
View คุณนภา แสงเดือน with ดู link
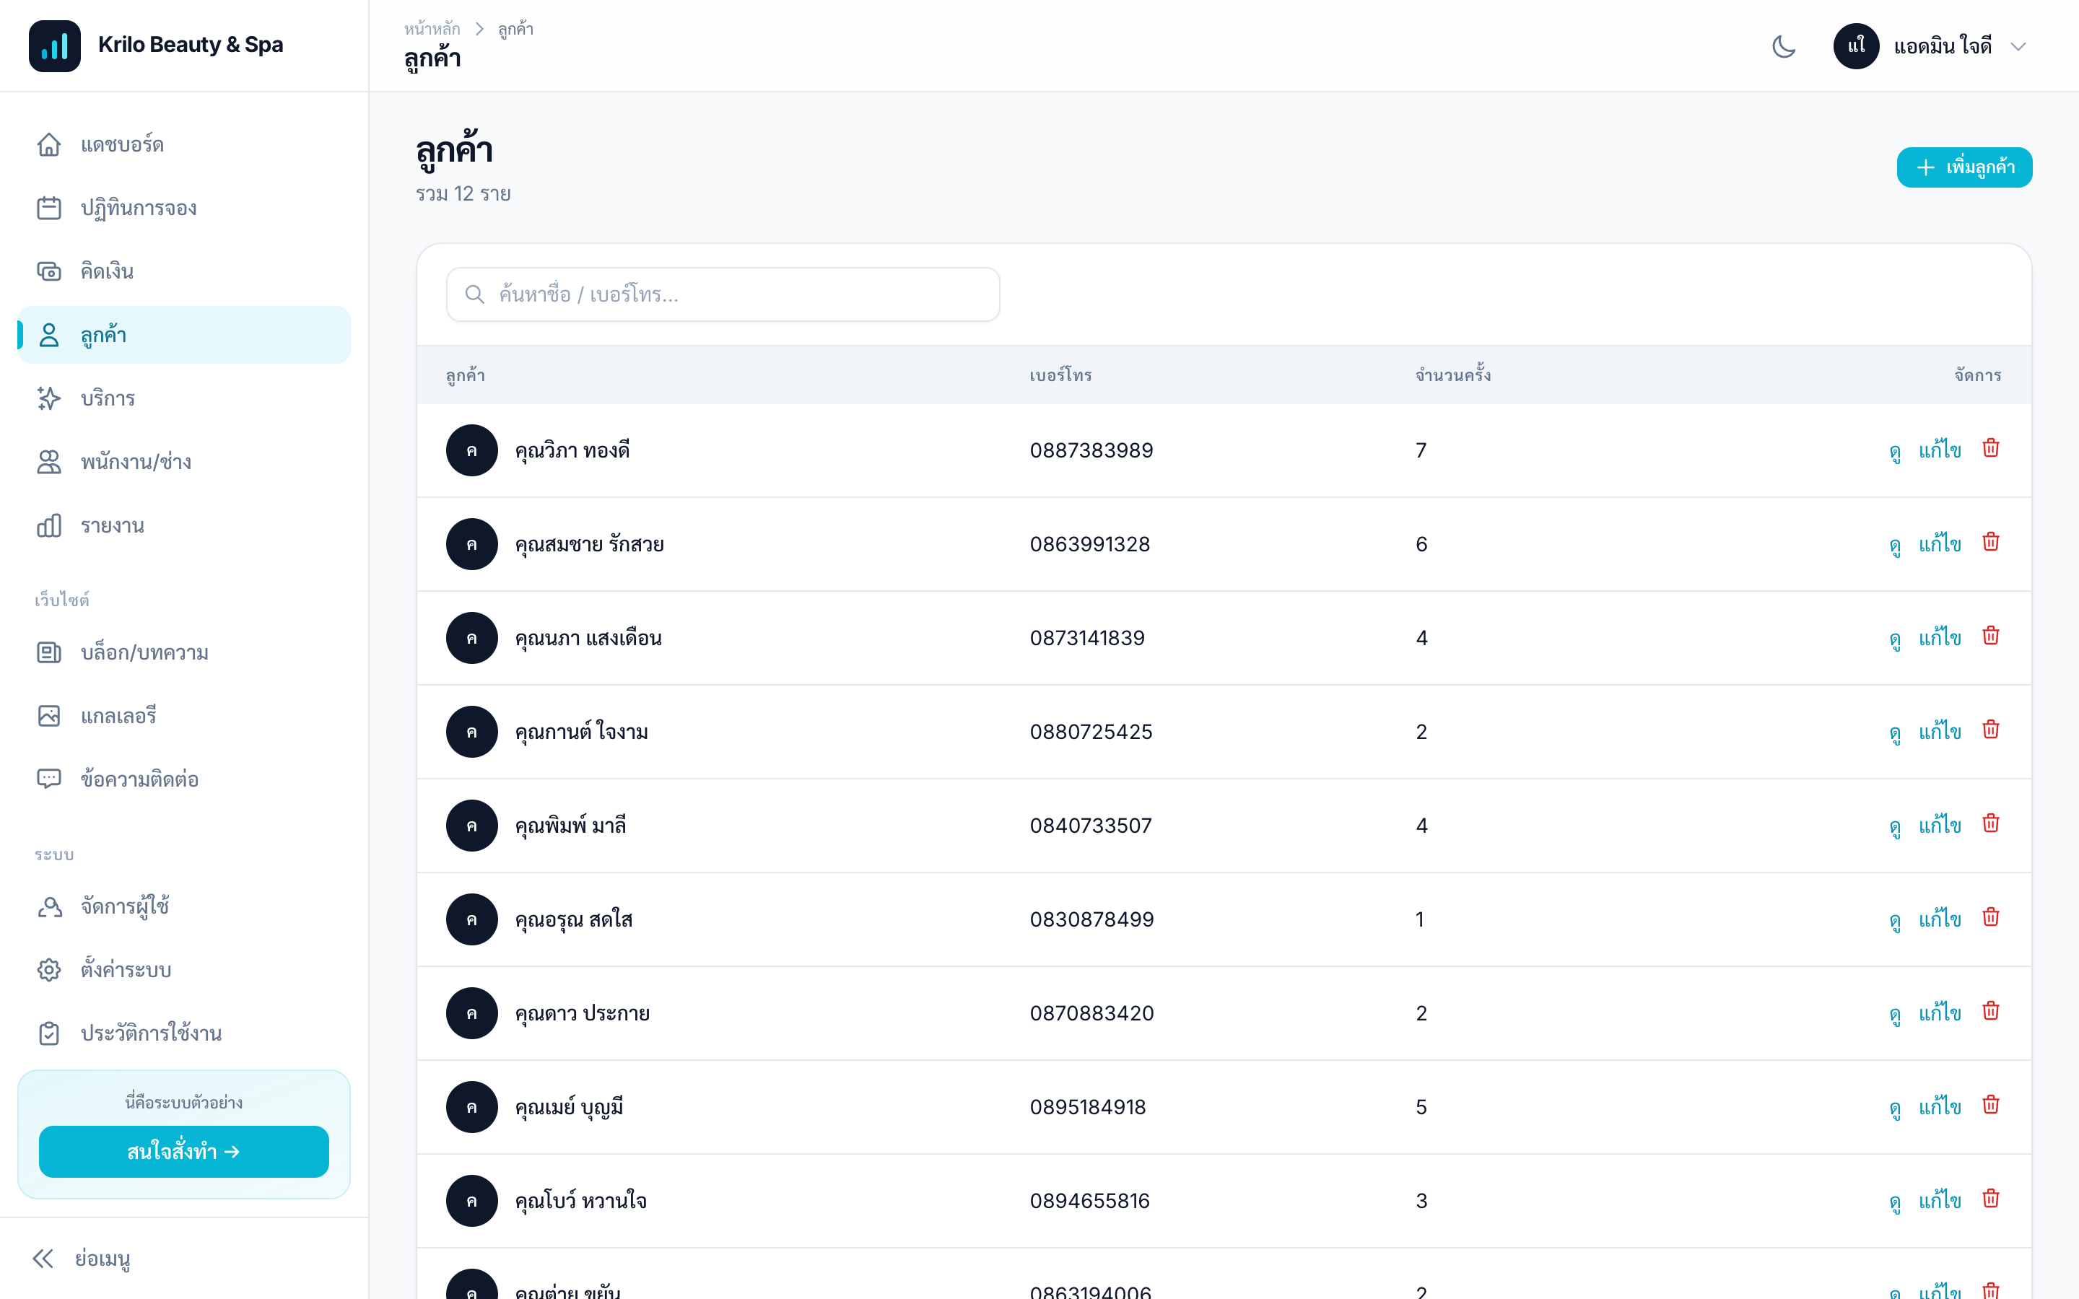tap(1894, 639)
